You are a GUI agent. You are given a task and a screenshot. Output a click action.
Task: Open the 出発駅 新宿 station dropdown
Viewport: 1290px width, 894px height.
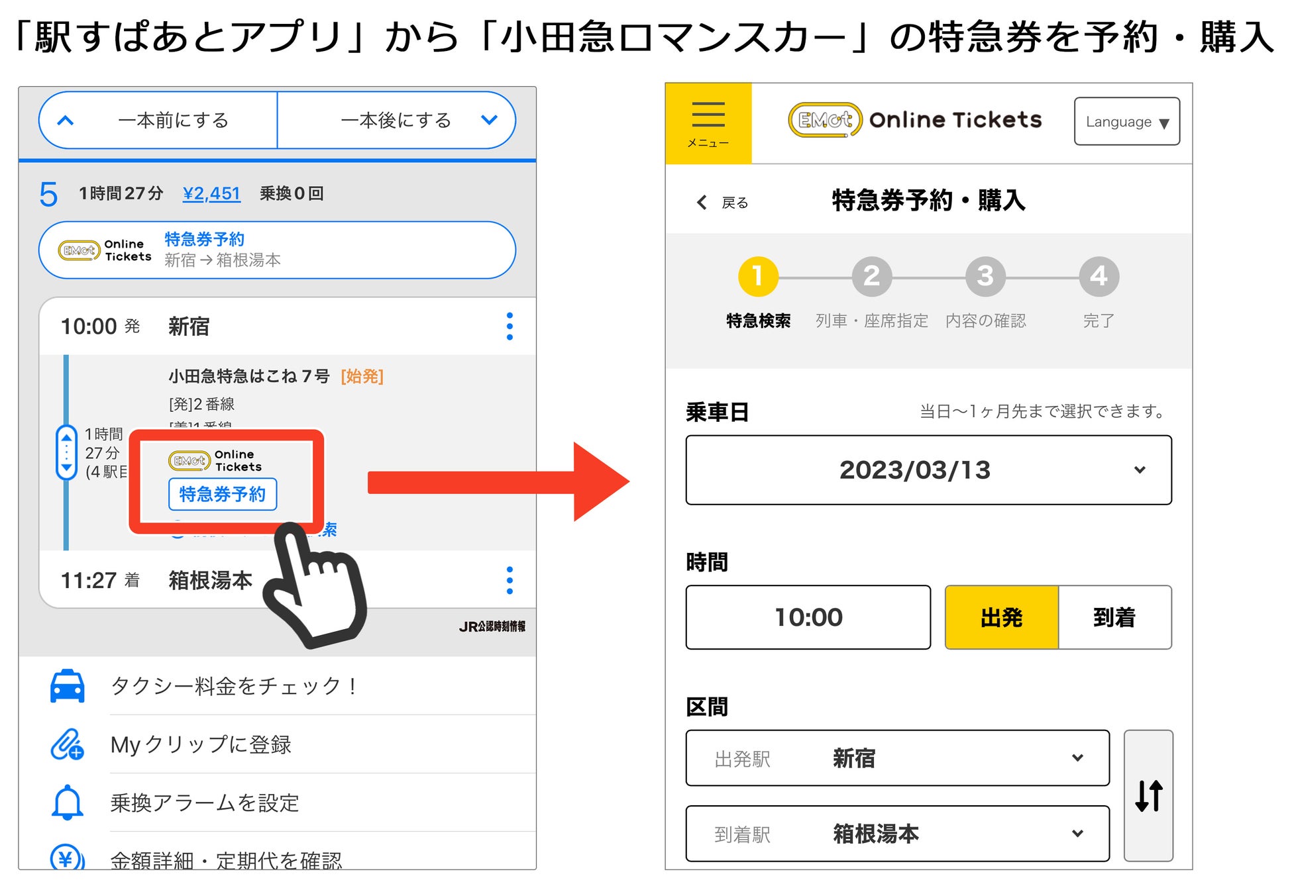[x=897, y=758]
